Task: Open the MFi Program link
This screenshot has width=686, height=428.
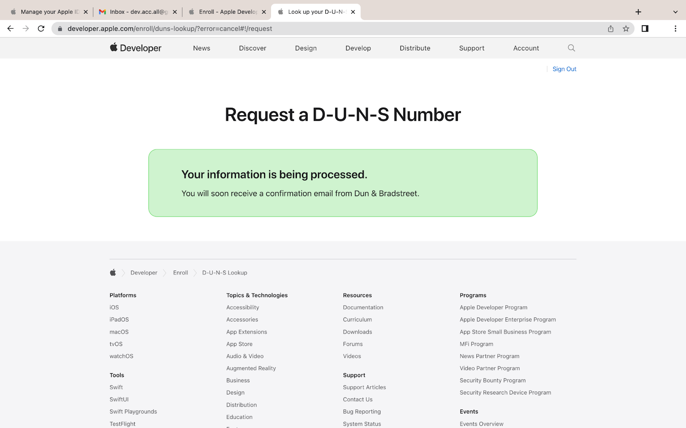Action: (x=476, y=344)
